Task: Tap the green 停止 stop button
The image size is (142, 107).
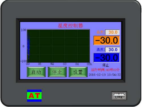Action: pos(57,72)
